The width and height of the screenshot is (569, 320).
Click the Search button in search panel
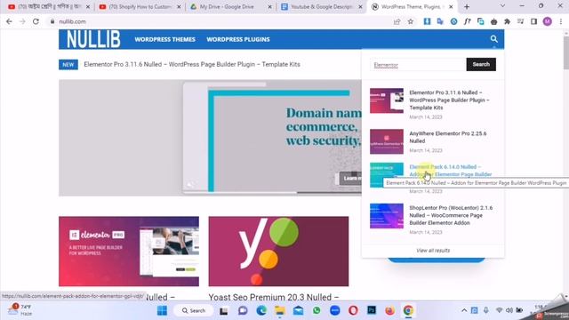(481, 64)
